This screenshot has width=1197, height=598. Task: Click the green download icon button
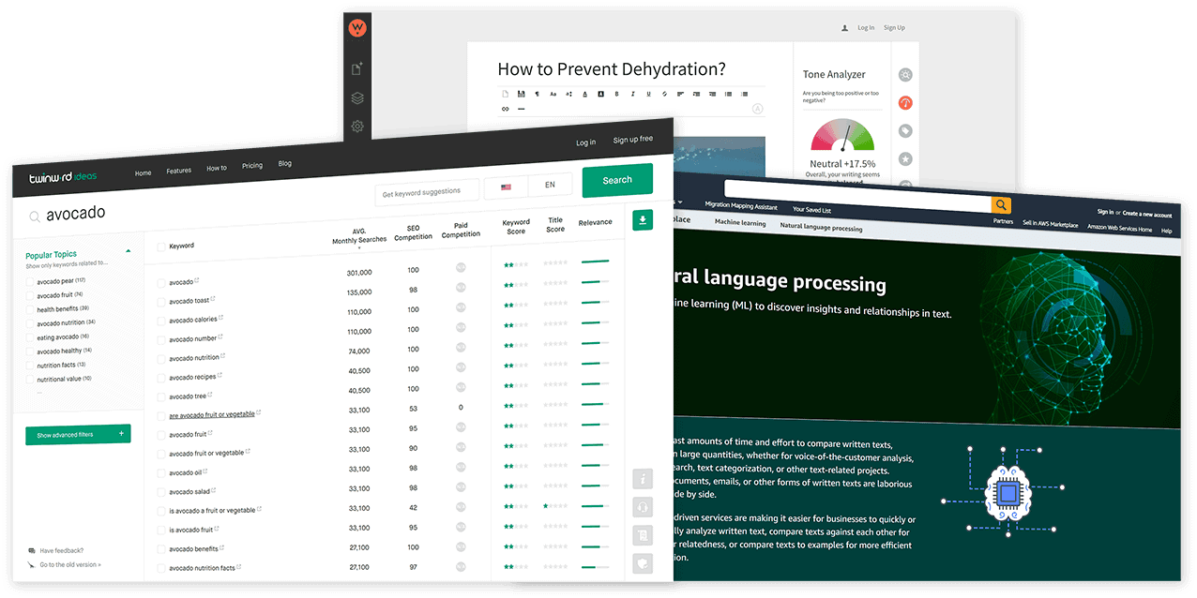(642, 220)
